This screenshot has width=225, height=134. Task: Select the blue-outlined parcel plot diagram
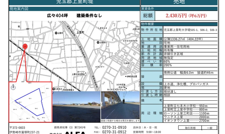coord(30,102)
